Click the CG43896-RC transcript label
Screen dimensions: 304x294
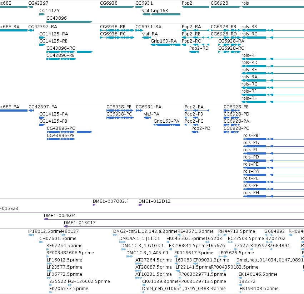point(61,48)
